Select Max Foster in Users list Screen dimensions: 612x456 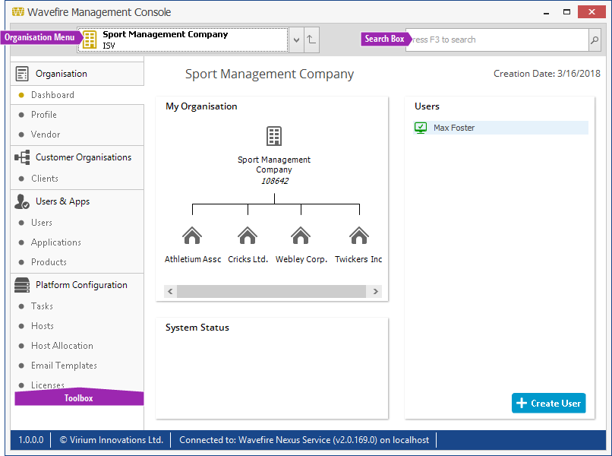point(500,128)
